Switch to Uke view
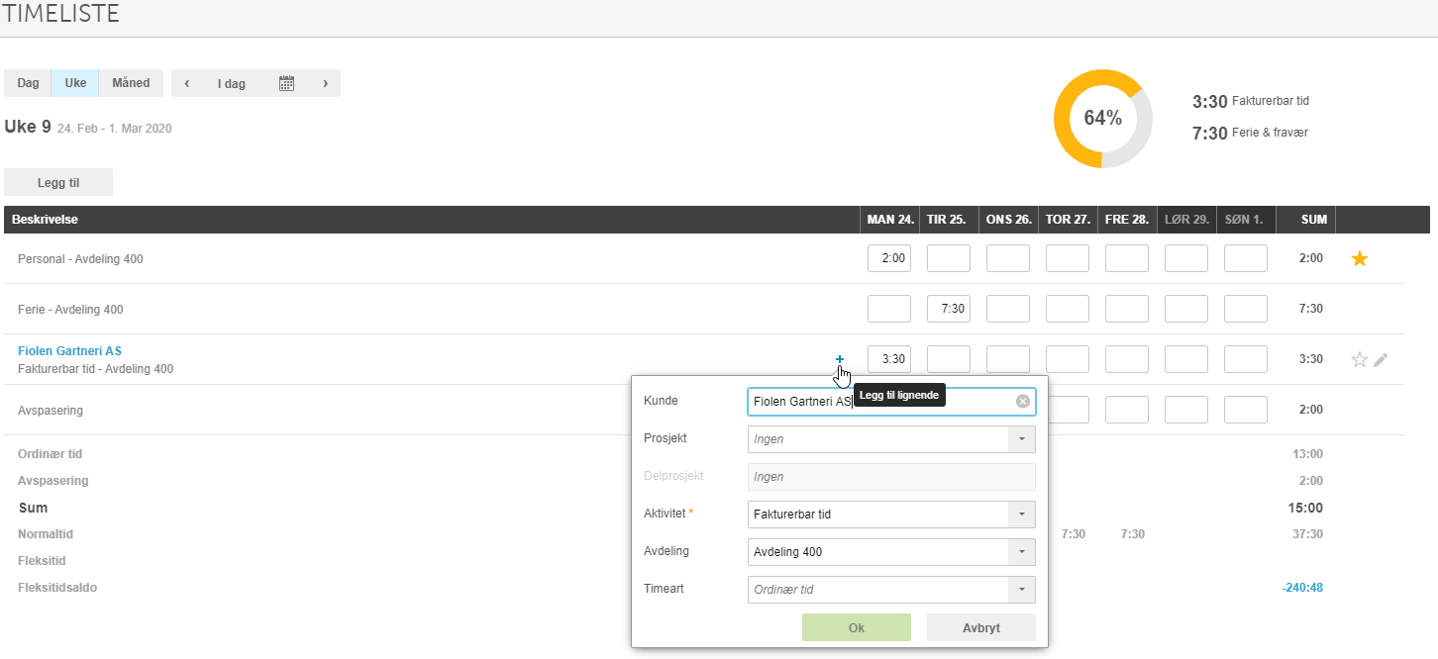The width and height of the screenshot is (1438, 659). (75, 83)
